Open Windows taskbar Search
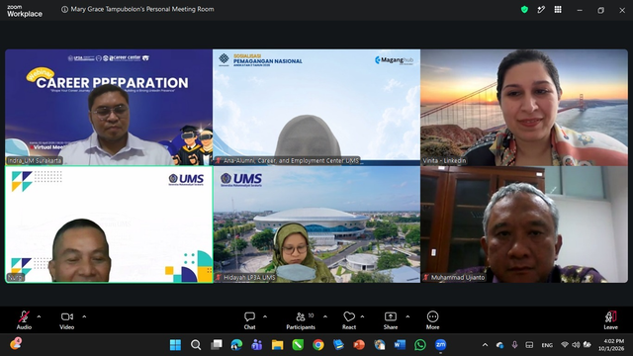633x356 pixels. click(196, 345)
